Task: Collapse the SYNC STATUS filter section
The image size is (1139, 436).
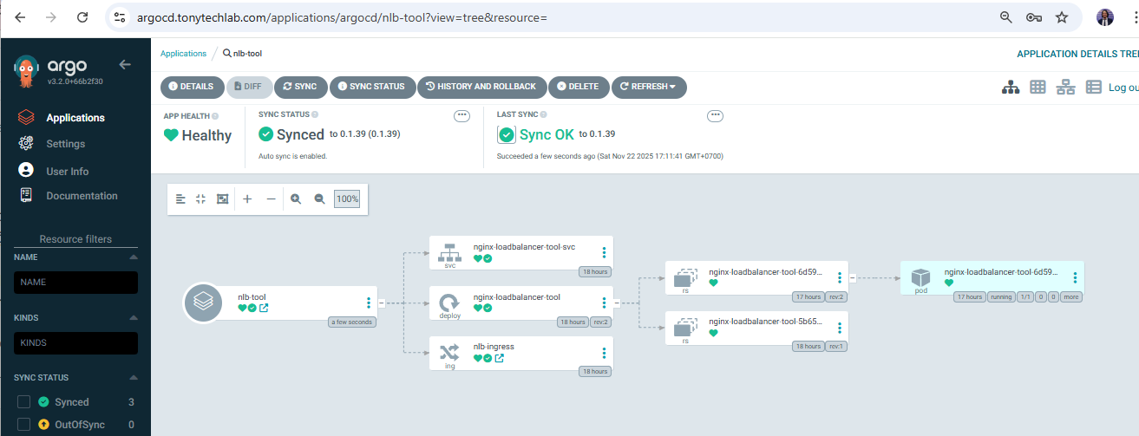Action: 134,378
